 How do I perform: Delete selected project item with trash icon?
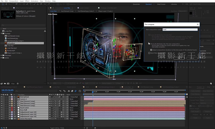(x=18, y=84)
